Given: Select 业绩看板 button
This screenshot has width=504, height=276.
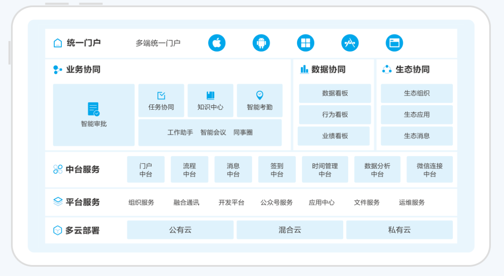Looking at the screenshot, I should (333, 136).
